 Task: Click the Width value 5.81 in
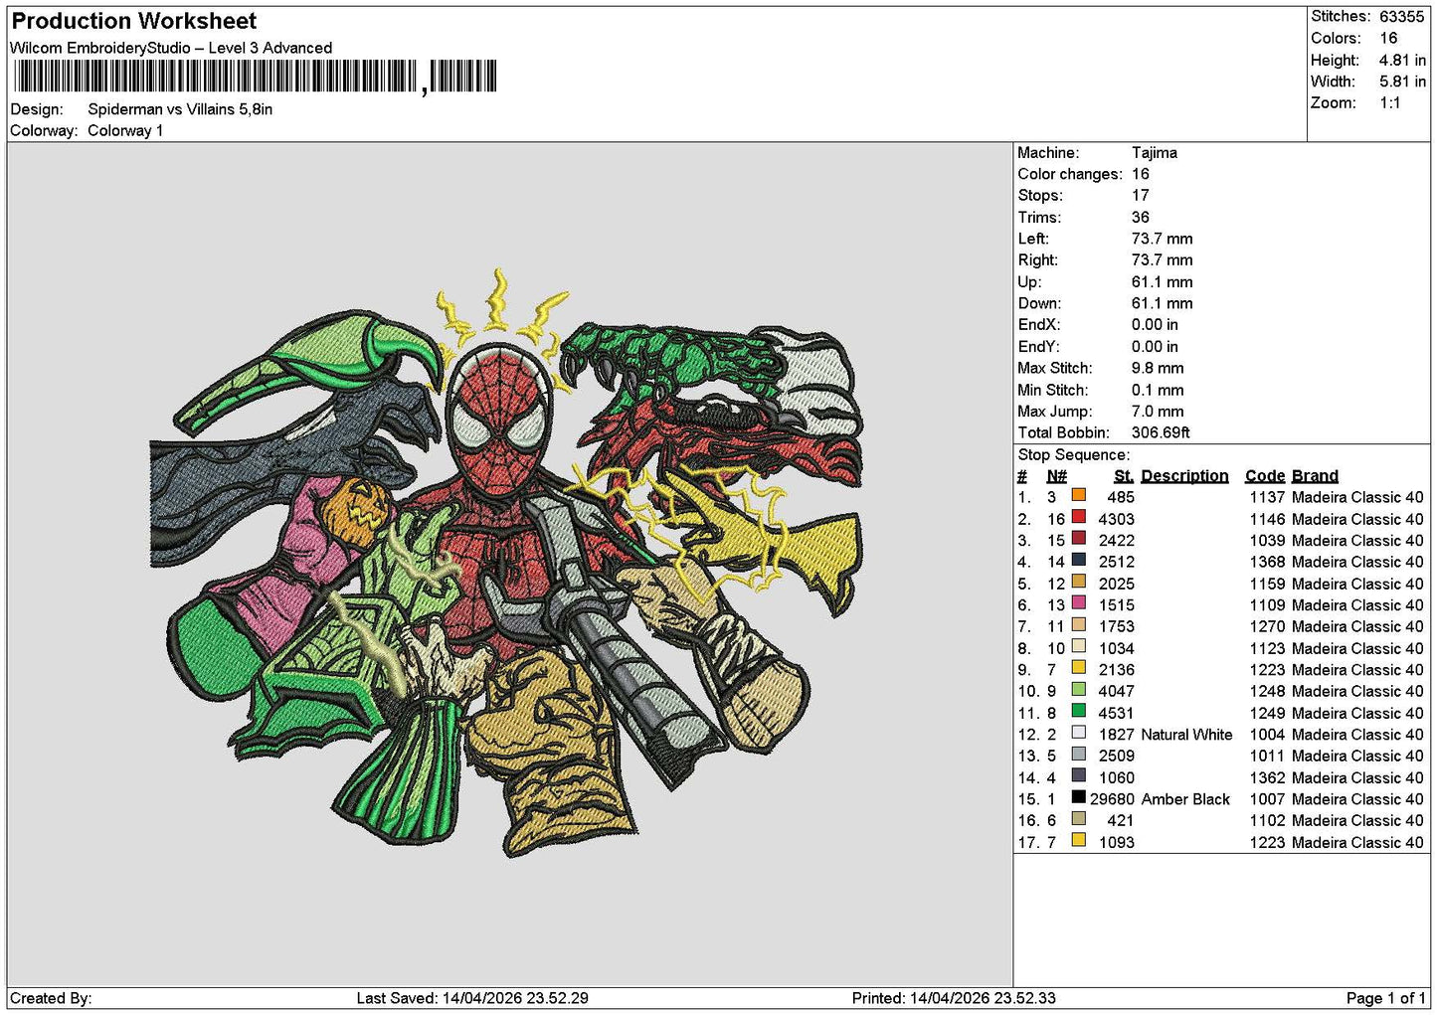click(1402, 82)
